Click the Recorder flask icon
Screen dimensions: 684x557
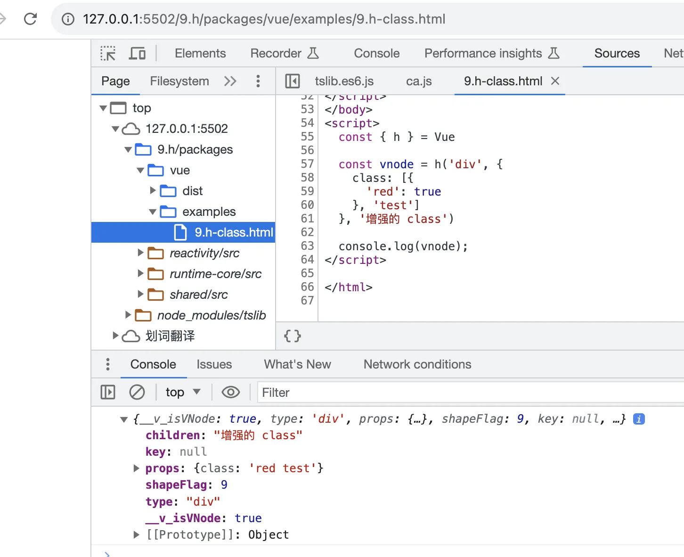tap(313, 53)
